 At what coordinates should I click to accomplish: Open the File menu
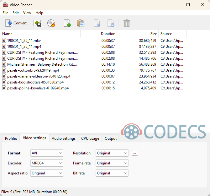click(5, 13)
